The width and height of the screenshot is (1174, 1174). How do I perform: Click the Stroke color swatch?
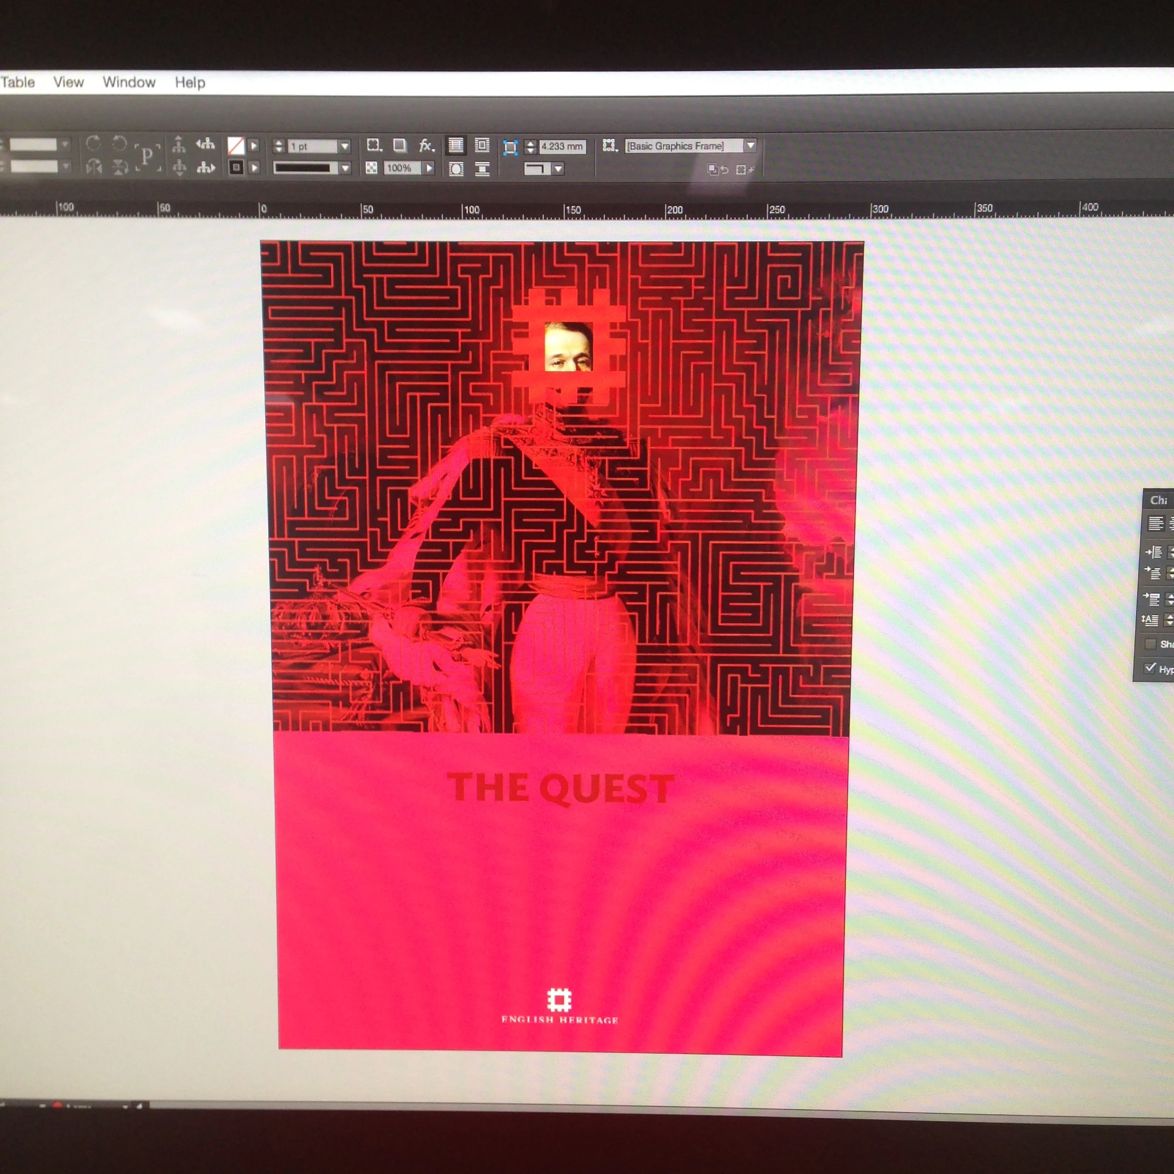[x=236, y=168]
